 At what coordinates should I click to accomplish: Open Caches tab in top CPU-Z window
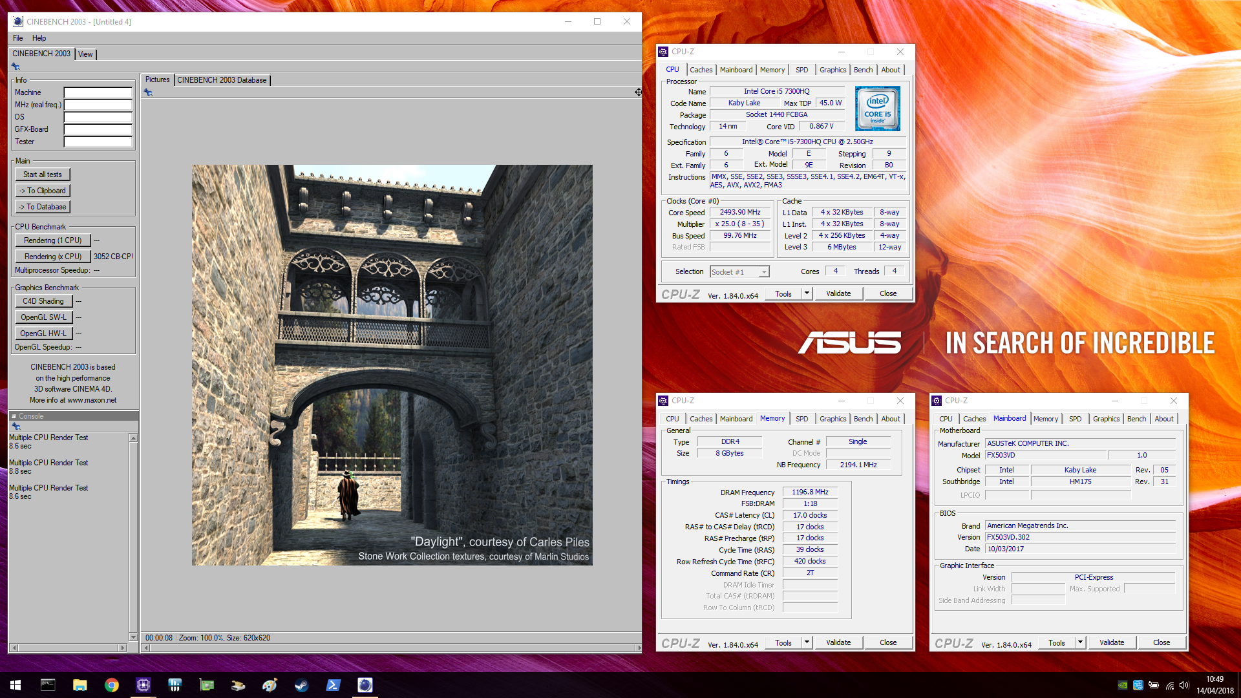coord(701,70)
